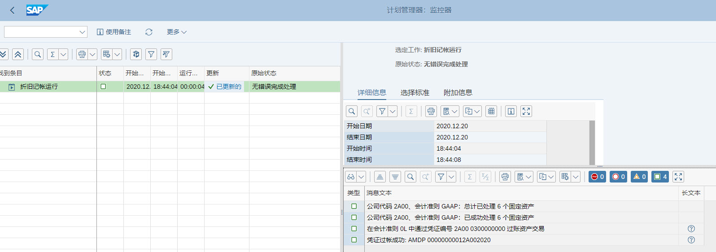Search the message log

(x=410, y=177)
